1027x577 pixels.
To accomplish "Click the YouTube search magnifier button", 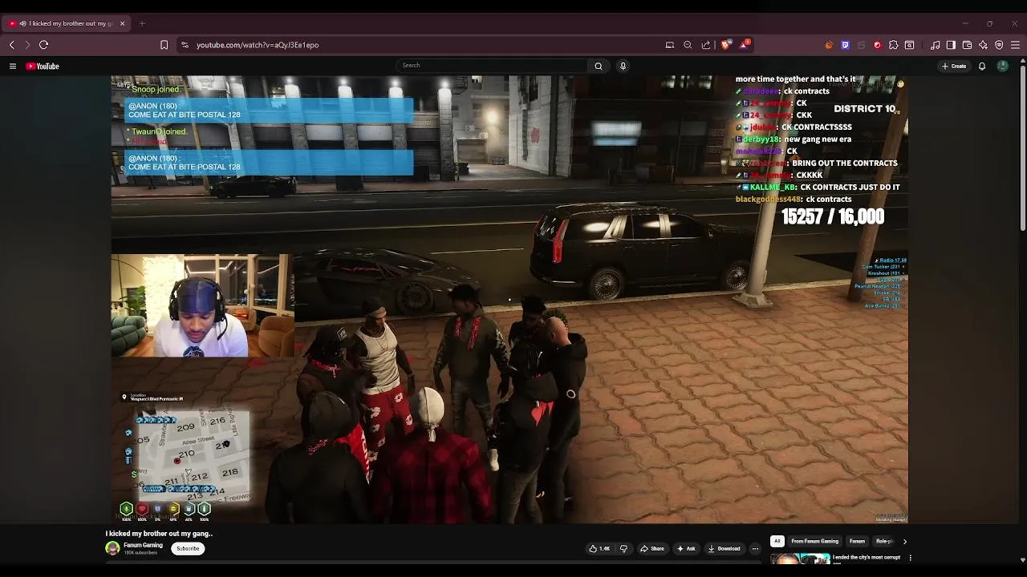I will coord(598,66).
